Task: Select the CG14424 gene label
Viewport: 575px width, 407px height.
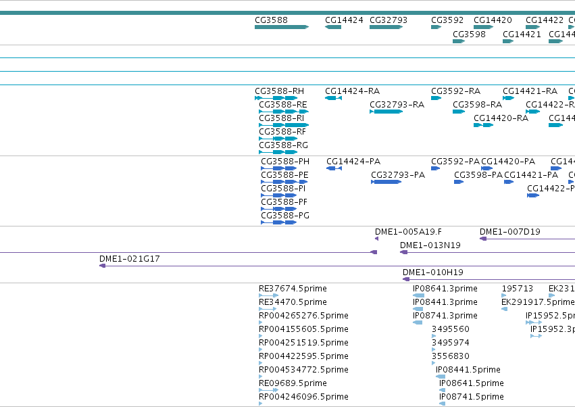Action: tap(344, 20)
